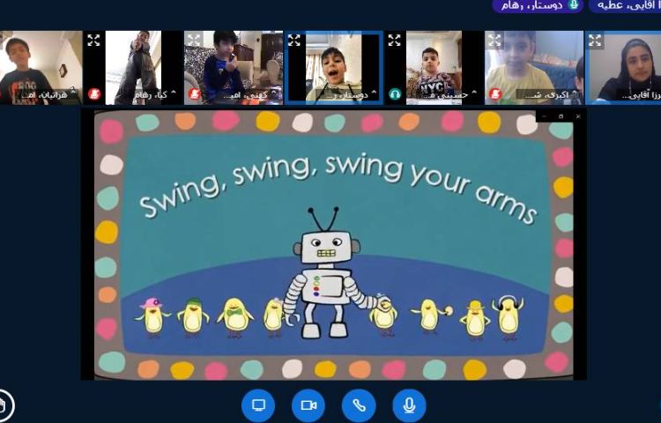
Task: Expand کهنی، امیر webcam to fullscreen
Action: coord(194,41)
